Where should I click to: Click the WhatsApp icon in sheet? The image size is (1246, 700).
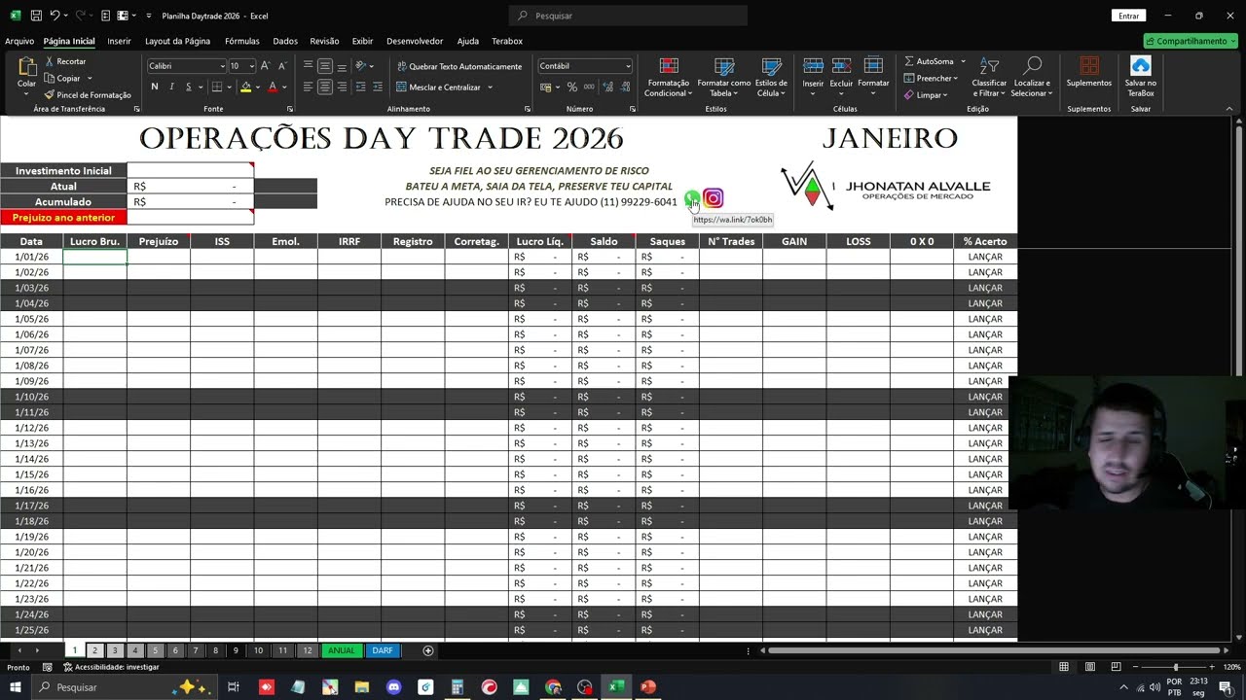point(691,198)
